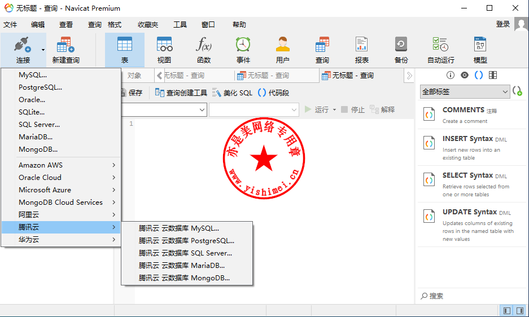
Task: Open the 用户 user toolbar icon
Action: pyautogui.click(x=282, y=45)
